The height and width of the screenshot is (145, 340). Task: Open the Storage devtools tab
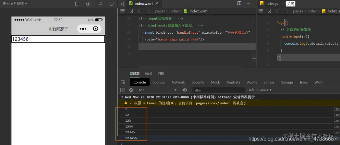point(287,82)
